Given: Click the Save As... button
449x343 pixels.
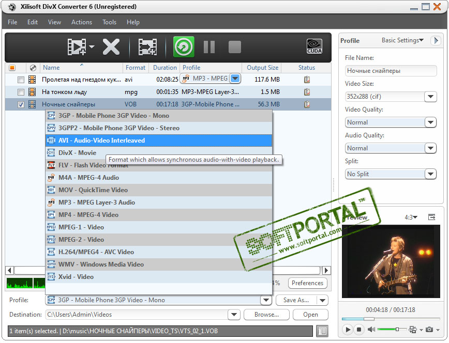Looking at the screenshot, I should (296, 300).
